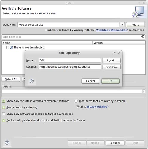
Task: Click the 'Work with' site combo box field
Action: [68, 25]
